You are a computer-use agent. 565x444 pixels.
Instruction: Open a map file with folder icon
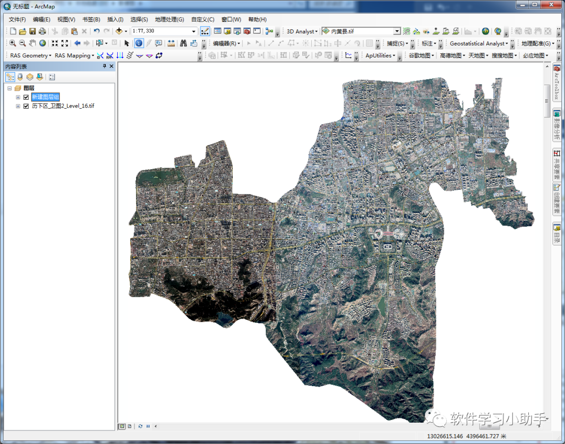[x=22, y=31]
